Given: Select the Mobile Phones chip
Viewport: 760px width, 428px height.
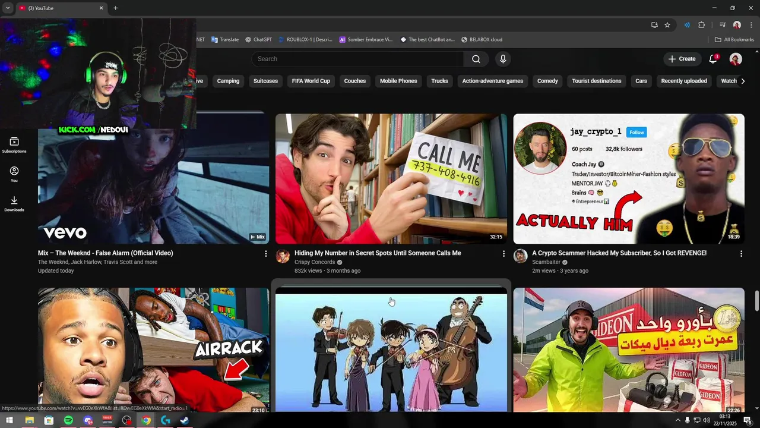Looking at the screenshot, I should (398, 81).
